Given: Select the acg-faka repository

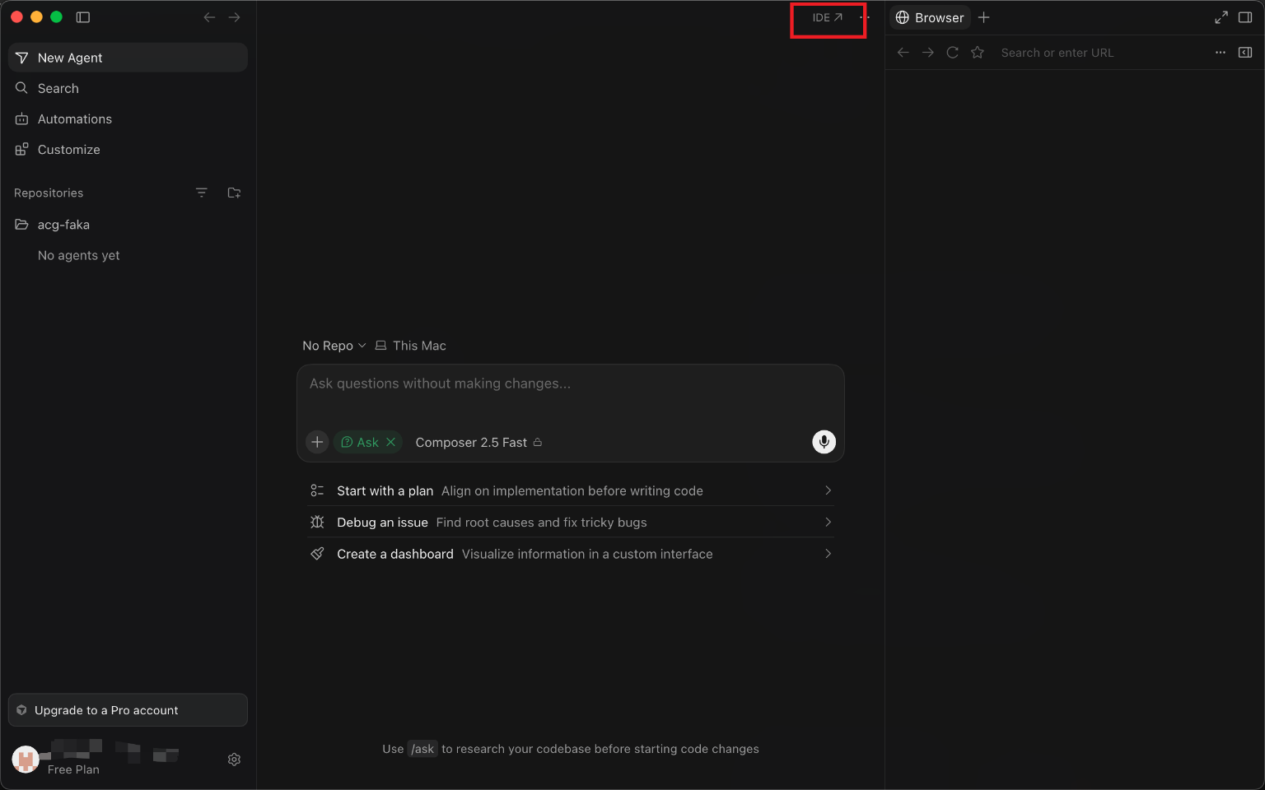Looking at the screenshot, I should click(128, 225).
